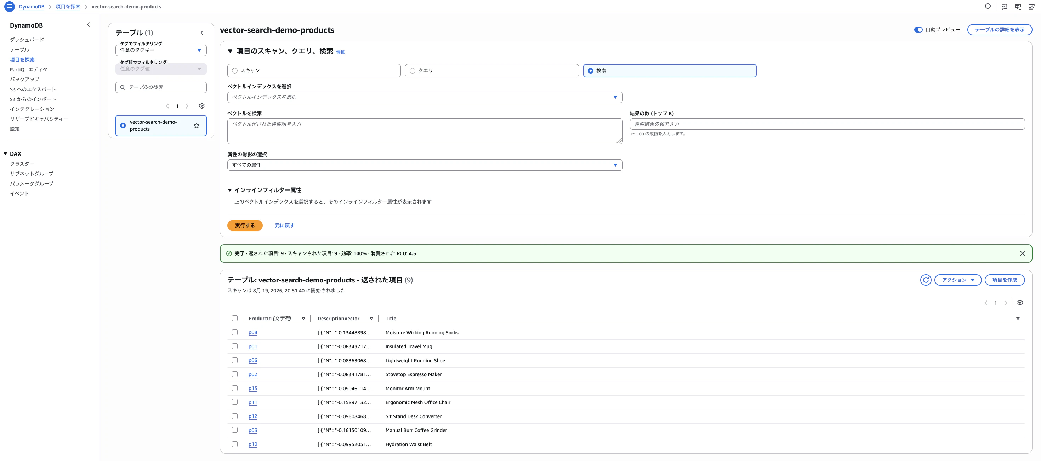This screenshot has width=1041, height=461.
Task: Refresh the returned items table
Action: click(926, 280)
